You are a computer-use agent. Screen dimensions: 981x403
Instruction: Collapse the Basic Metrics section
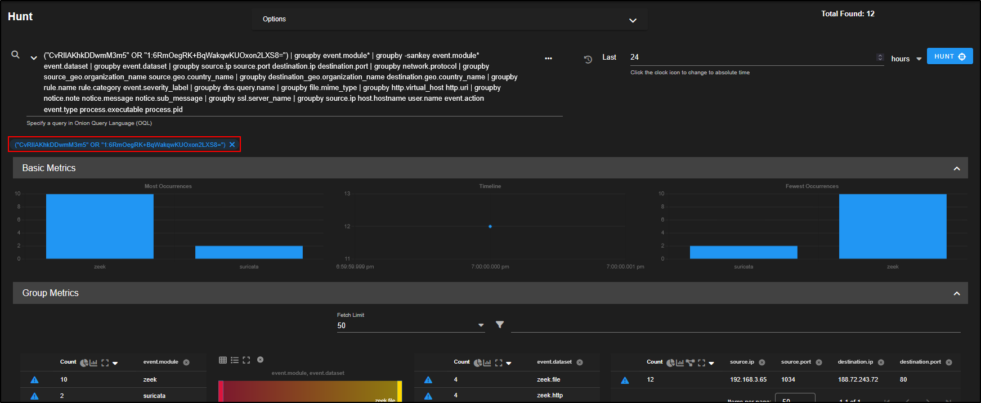pos(956,168)
